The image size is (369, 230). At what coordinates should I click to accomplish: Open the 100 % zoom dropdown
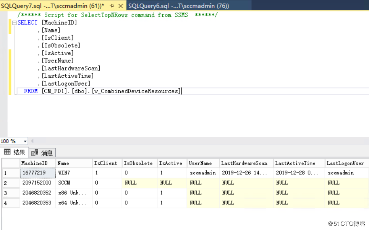point(25,141)
